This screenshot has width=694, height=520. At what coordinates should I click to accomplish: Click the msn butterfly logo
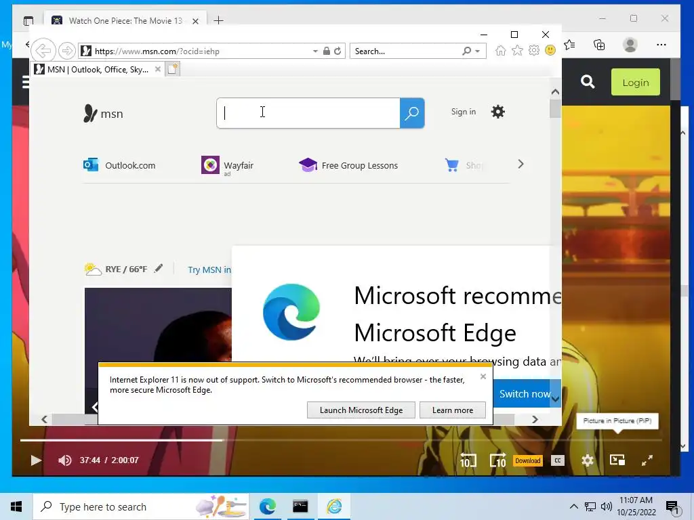tap(103, 114)
